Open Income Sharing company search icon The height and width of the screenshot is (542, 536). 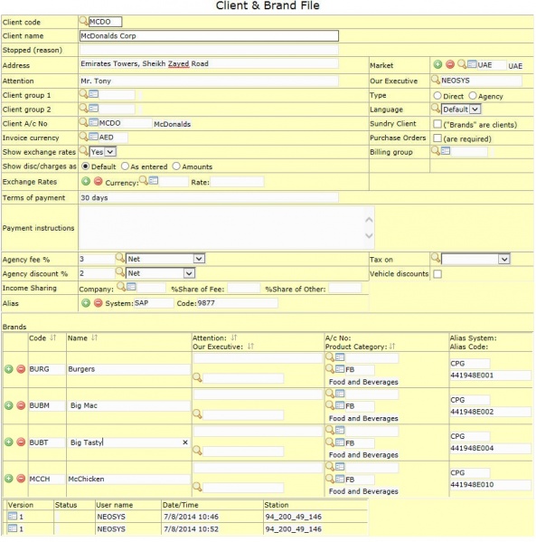121,287
